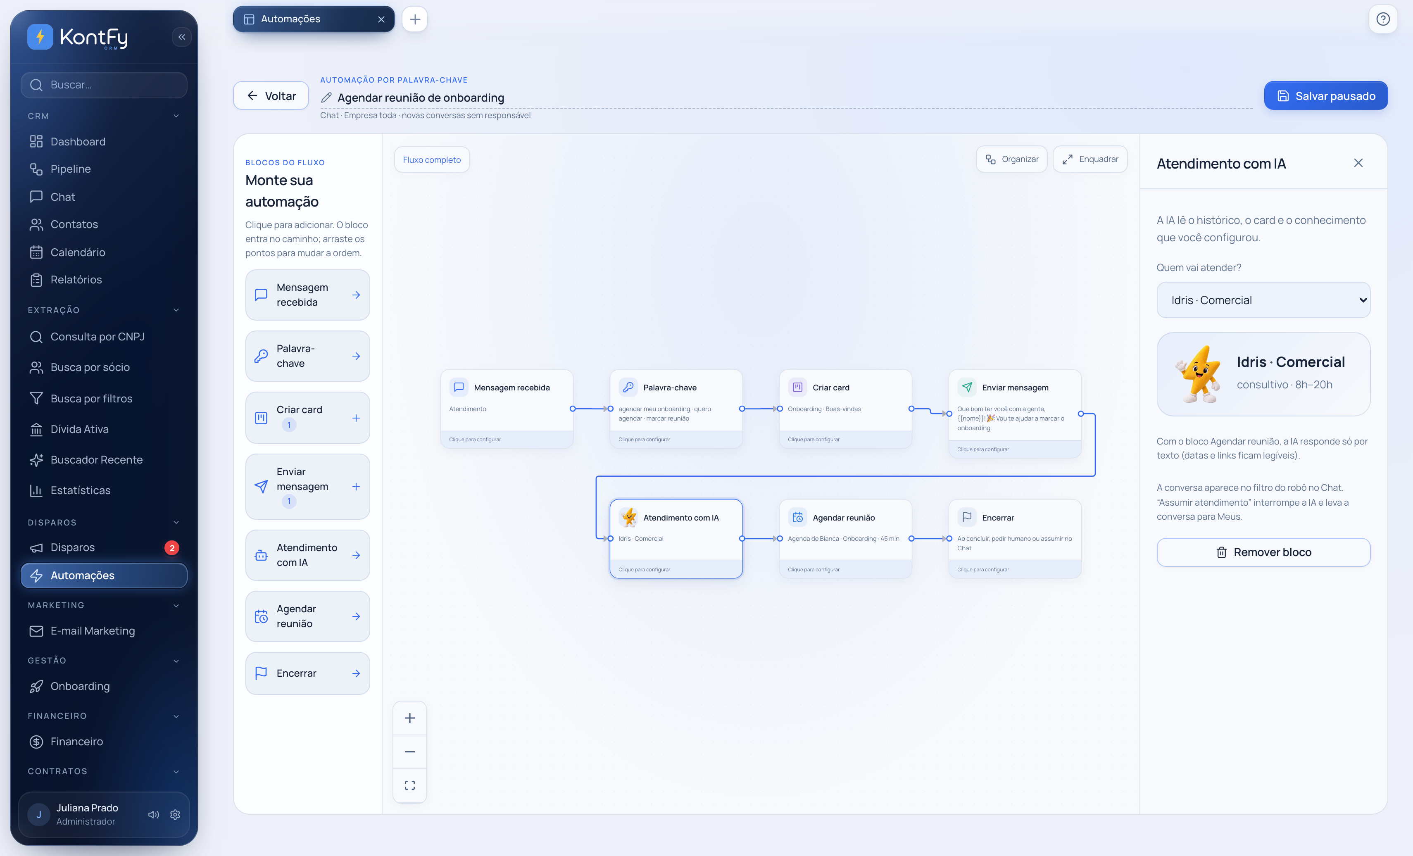Select the Enviar mensagem node on canvas

(x=1014, y=414)
